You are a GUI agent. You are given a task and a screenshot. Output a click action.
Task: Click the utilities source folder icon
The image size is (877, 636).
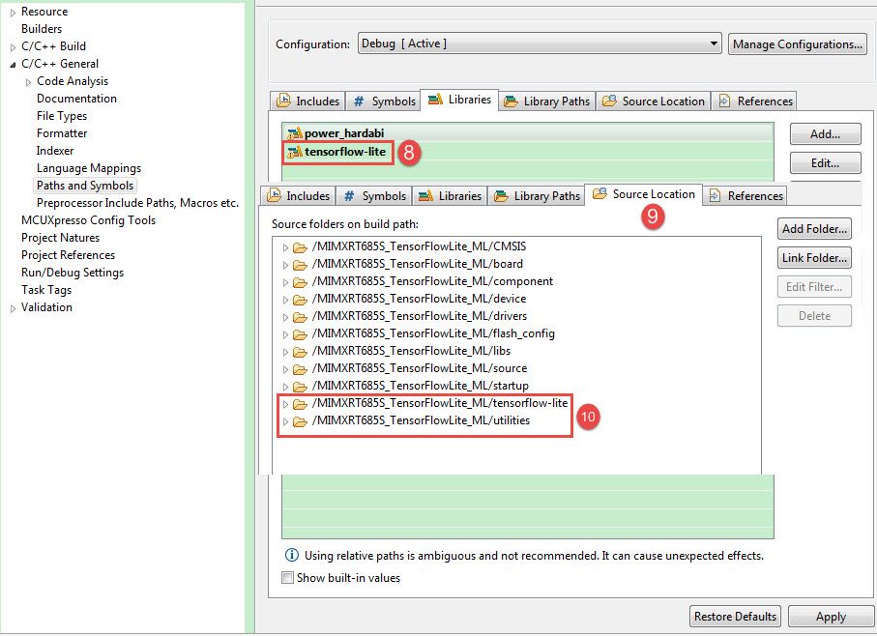click(x=301, y=420)
